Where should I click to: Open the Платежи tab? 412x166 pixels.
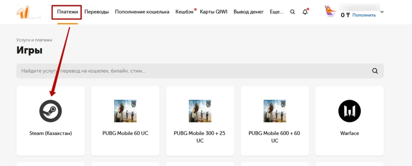click(67, 12)
